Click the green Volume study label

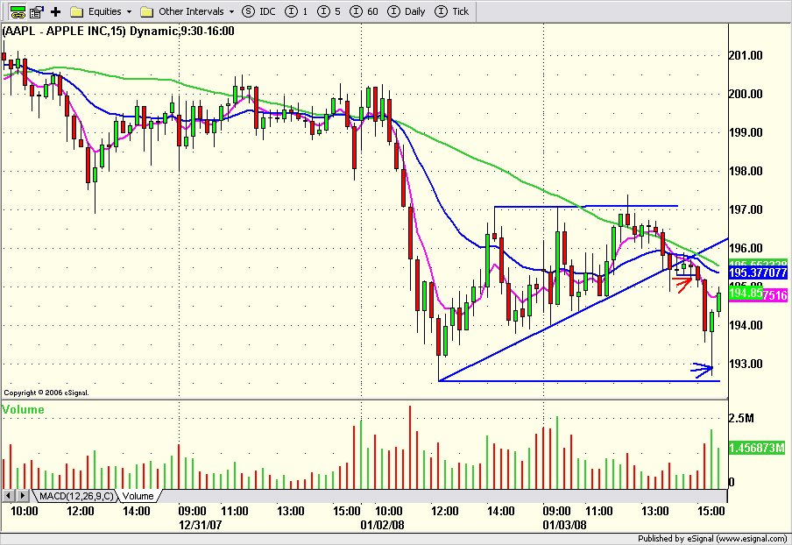coord(24,410)
